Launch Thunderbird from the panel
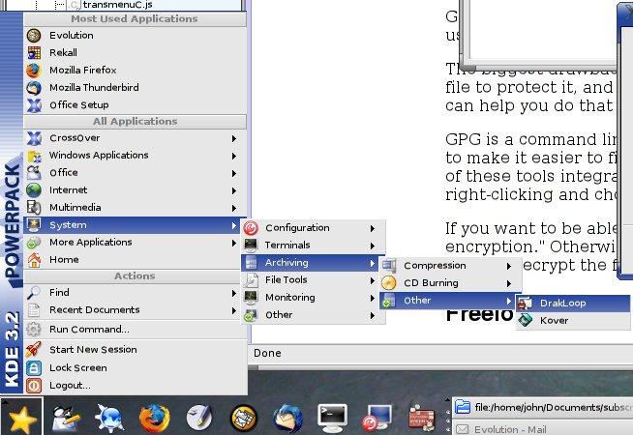Viewport: 633px width, 435px height. pyautogui.click(x=287, y=418)
